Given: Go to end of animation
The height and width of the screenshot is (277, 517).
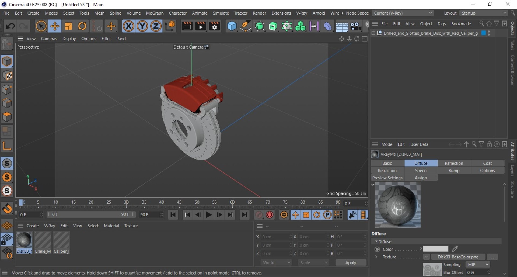Looking at the screenshot, I should pyautogui.click(x=244, y=215).
